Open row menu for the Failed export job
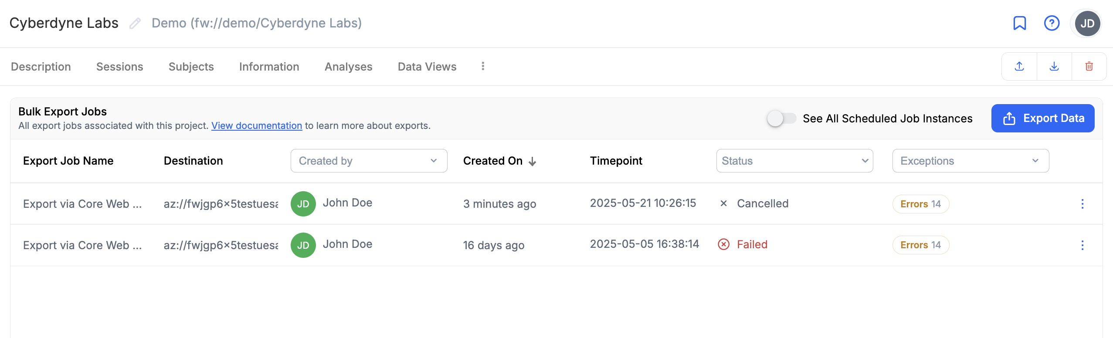The height and width of the screenshot is (338, 1113). pos(1082,245)
